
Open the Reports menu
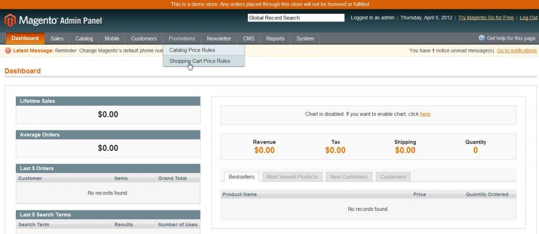(275, 38)
